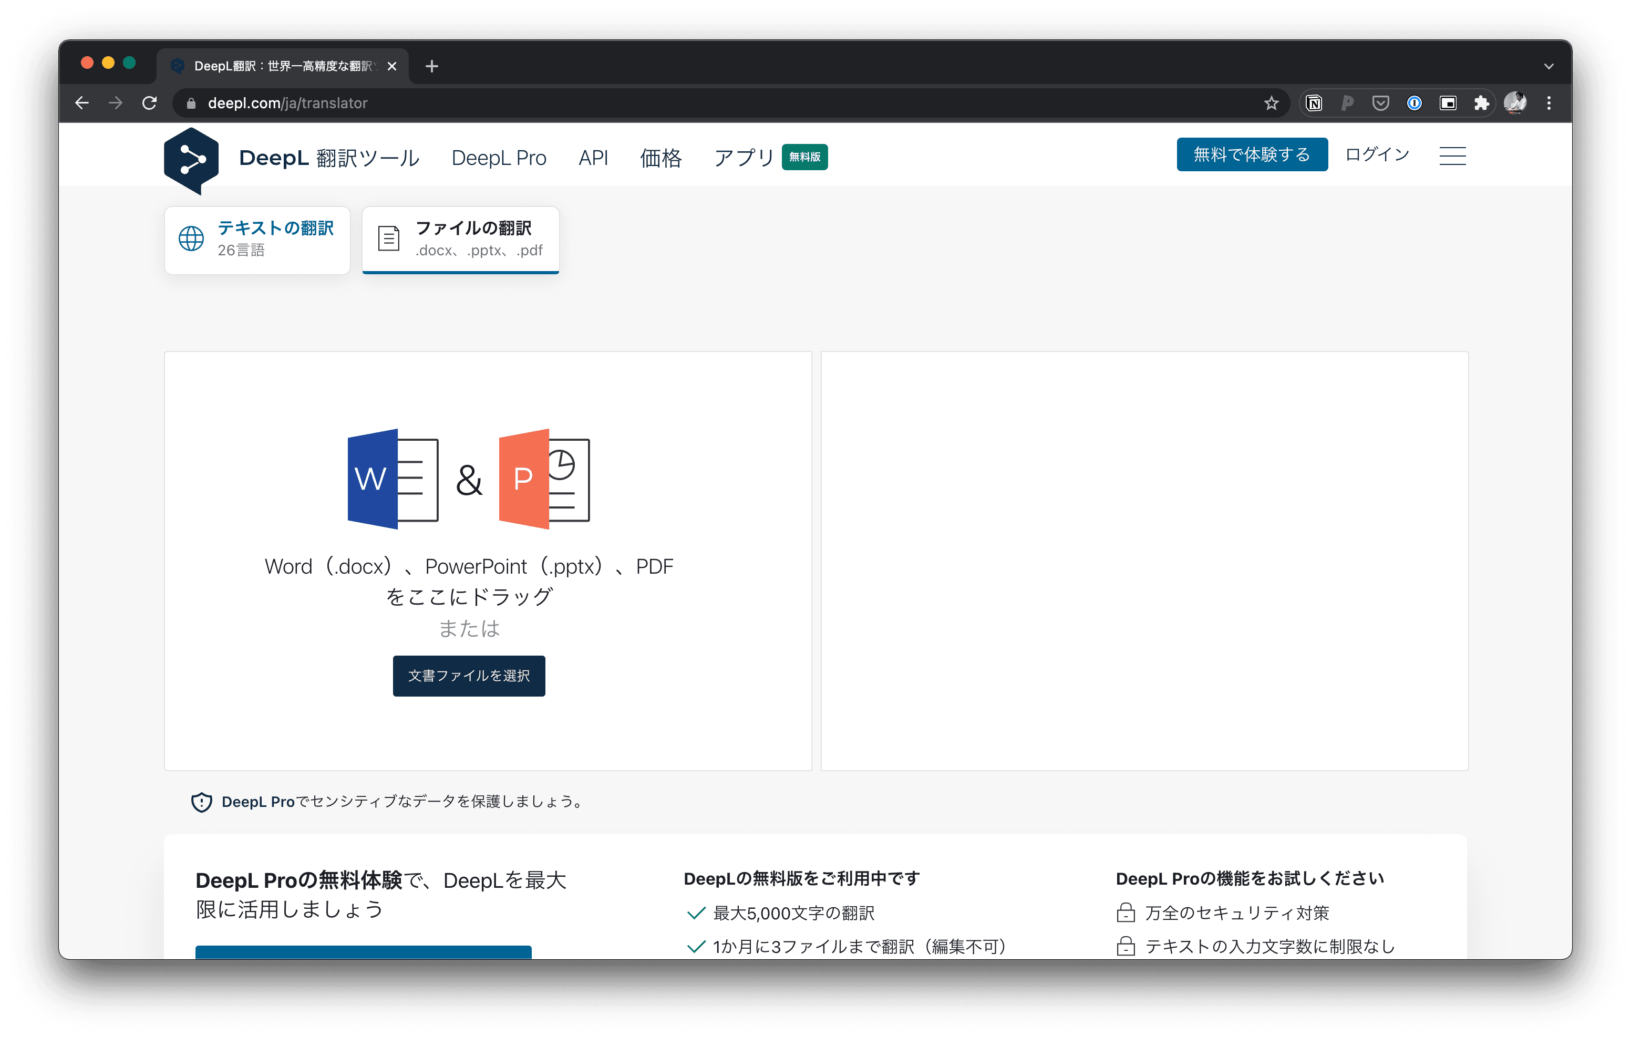This screenshot has height=1037, width=1631.
Task: Open the Chrome profile avatar
Action: point(1515,103)
